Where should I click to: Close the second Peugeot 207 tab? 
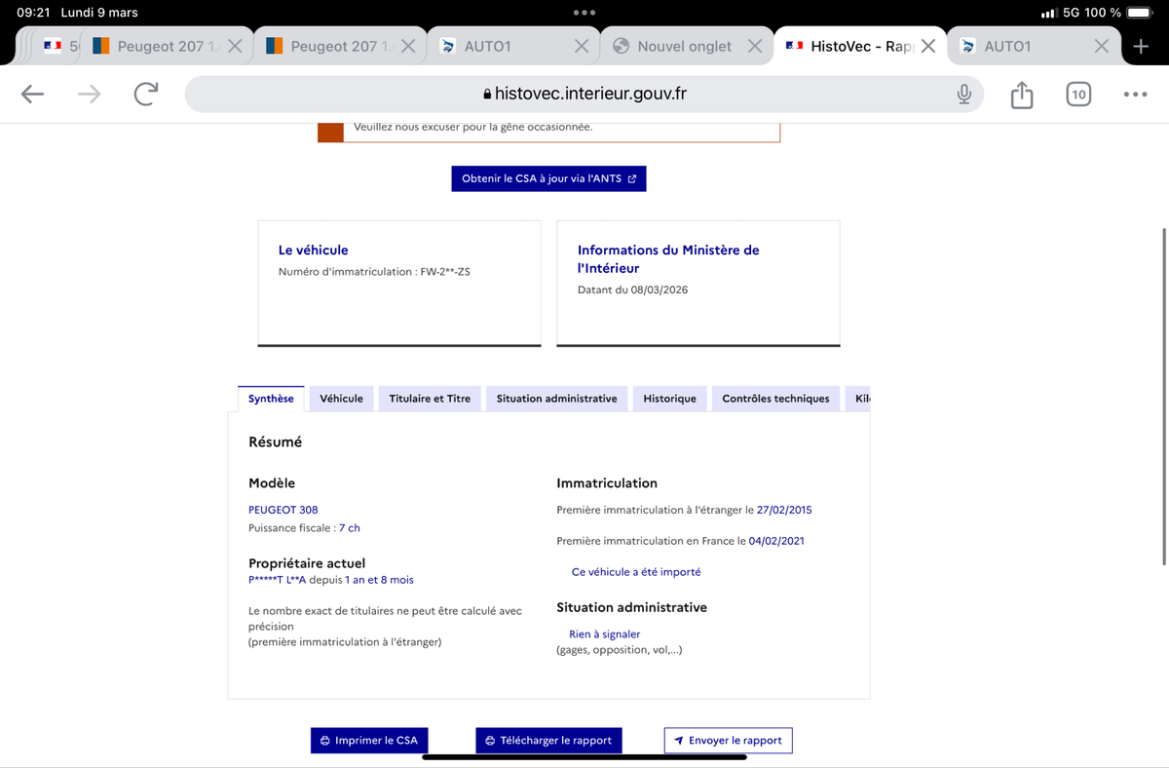[408, 46]
